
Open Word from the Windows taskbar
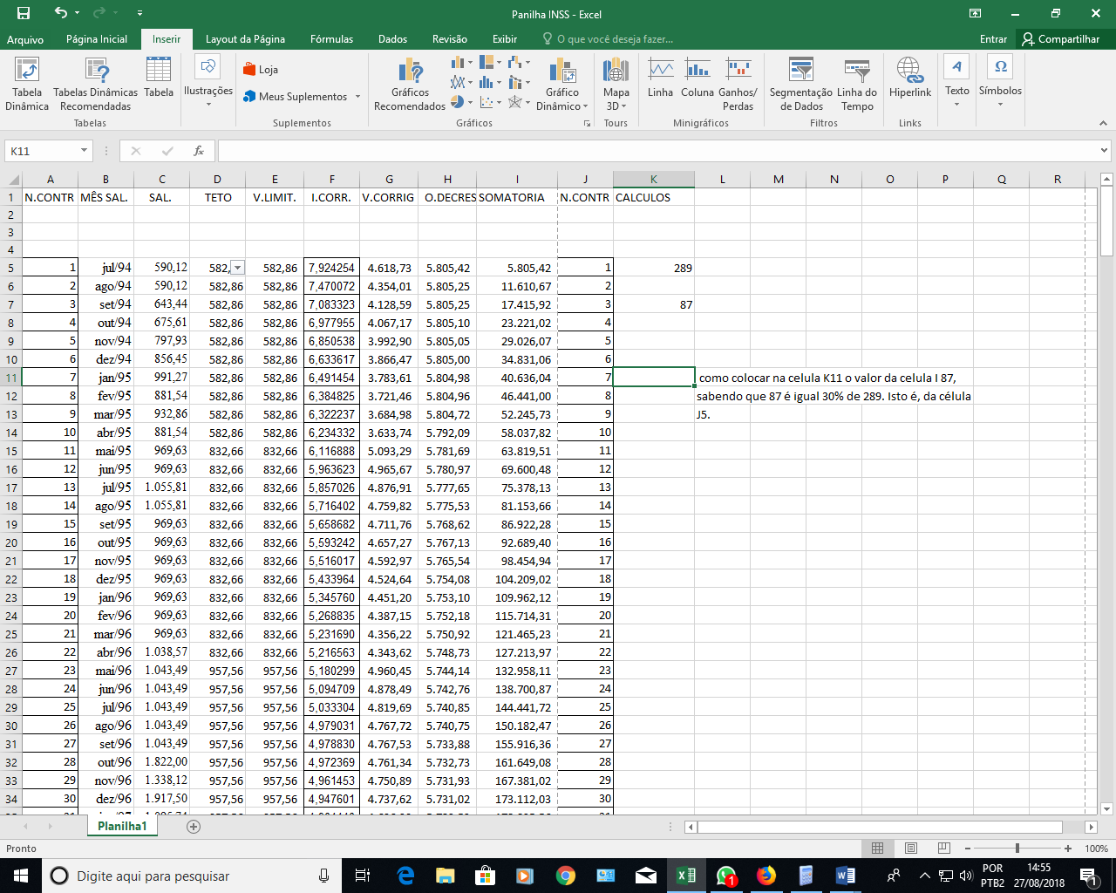(x=846, y=876)
